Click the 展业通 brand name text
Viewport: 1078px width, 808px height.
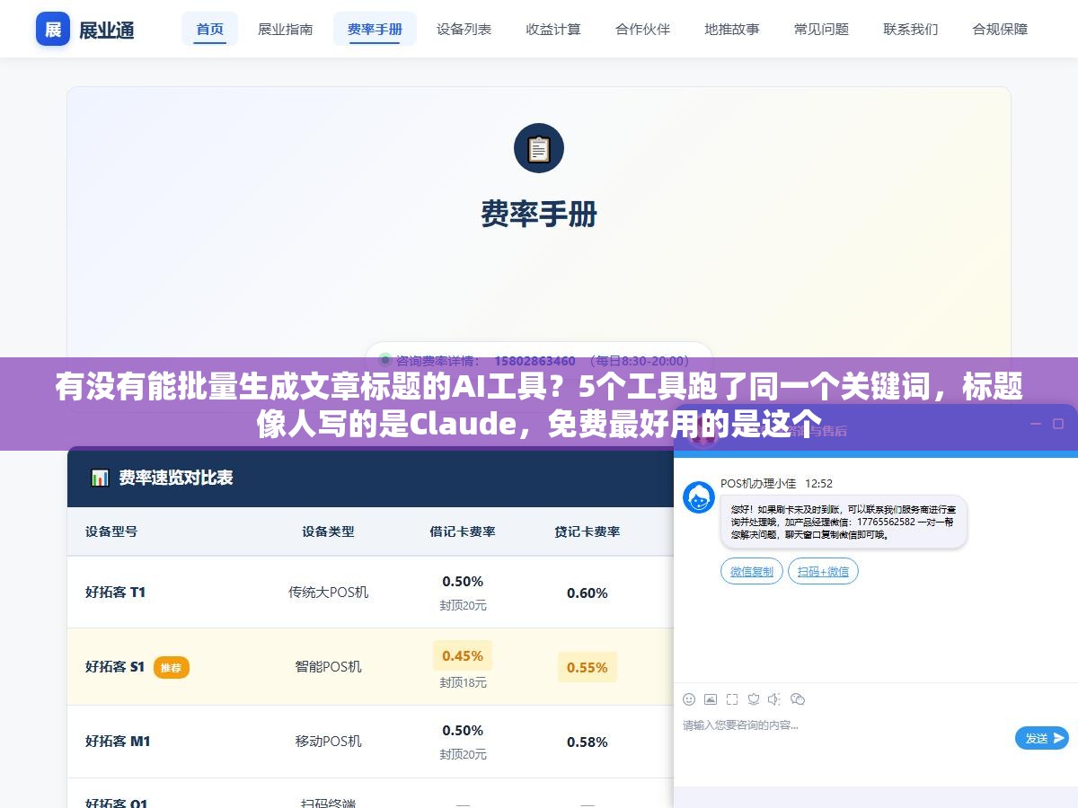[107, 30]
